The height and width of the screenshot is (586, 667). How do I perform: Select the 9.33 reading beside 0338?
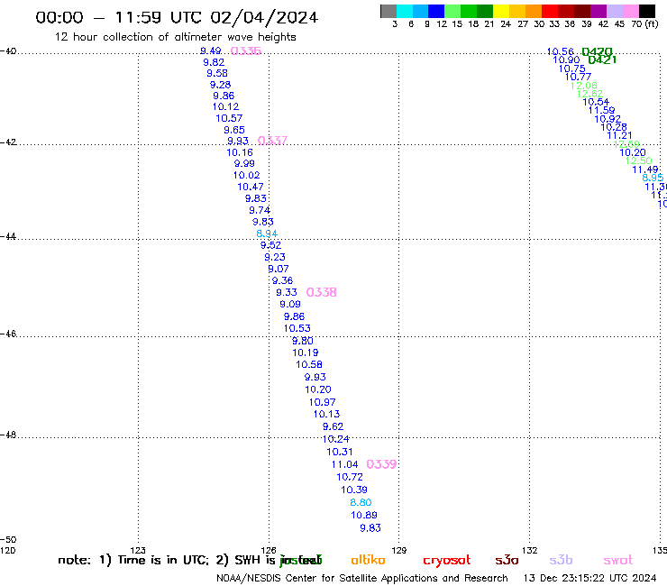pyautogui.click(x=287, y=292)
